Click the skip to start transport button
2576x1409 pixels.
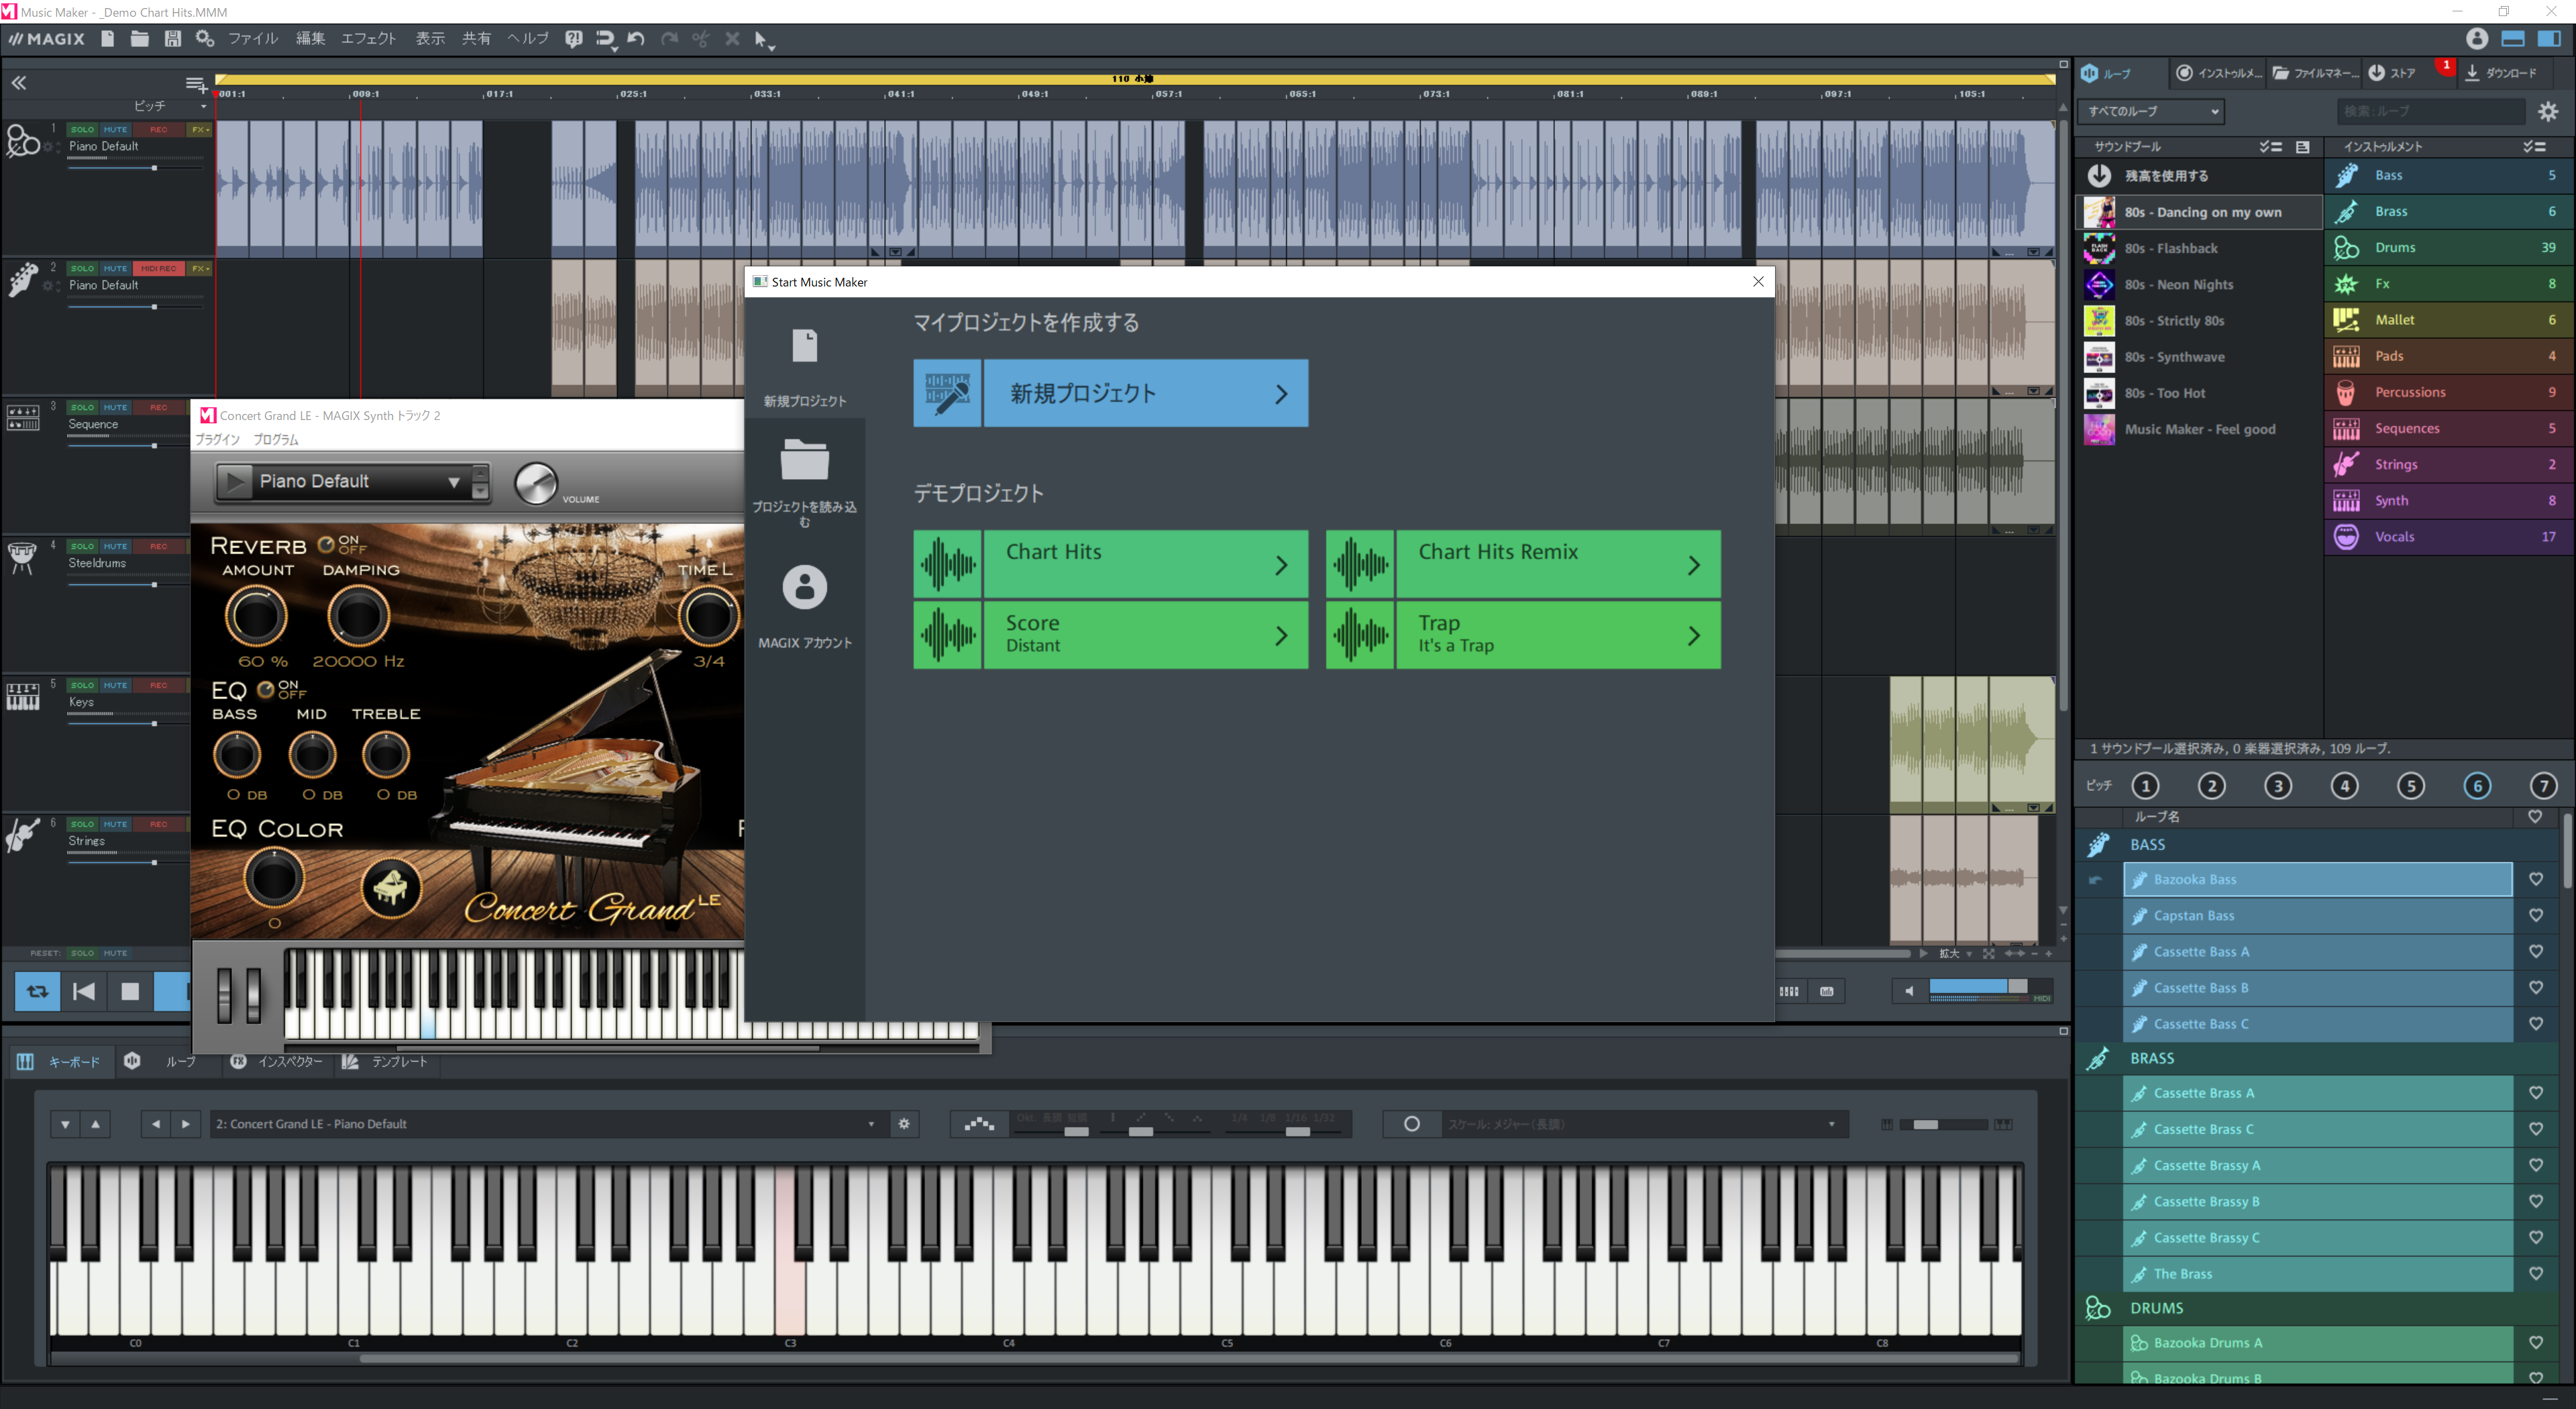[x=84, y=991]
